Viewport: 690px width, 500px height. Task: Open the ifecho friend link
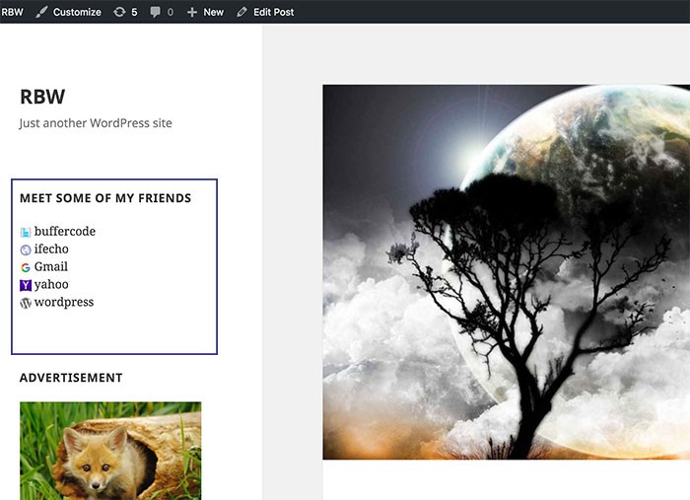pyautogui.click(x=51, y=249)
